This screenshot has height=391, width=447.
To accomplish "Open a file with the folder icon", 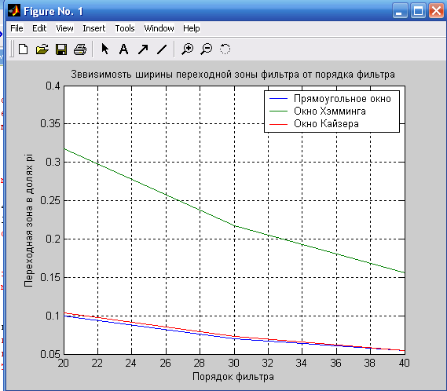I will point(42,49).
